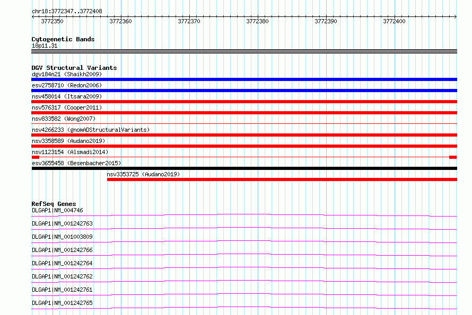Open variant esv3655458 (Besenbacher2015) label

coord(76,163)
